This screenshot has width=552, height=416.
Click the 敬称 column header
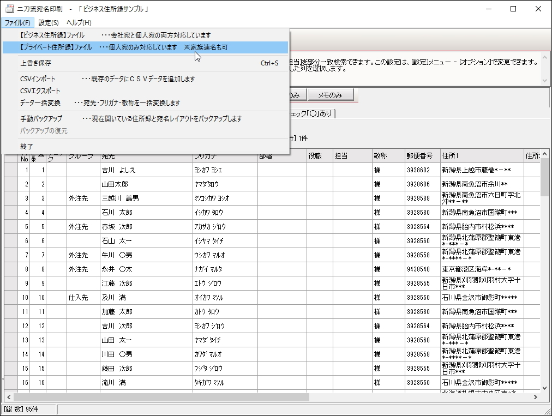[388, 155]
